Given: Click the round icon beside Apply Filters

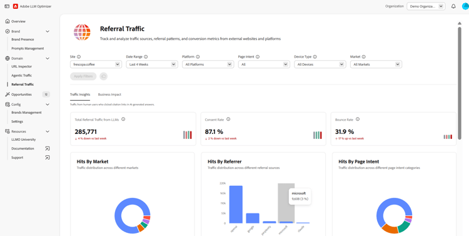Looking at the screenshot, I should (x=103, y=76).
